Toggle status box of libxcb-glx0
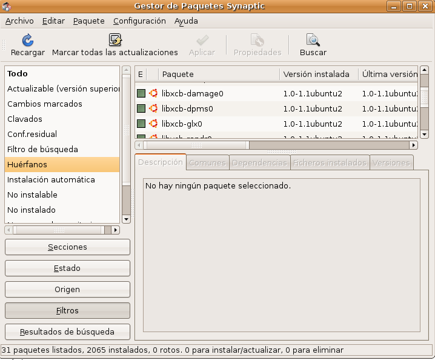 pos(141,124)
